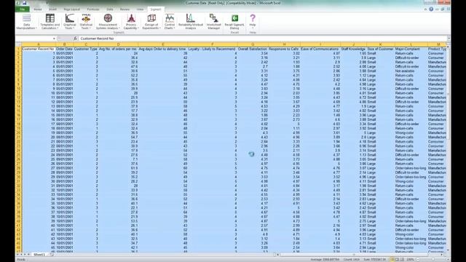
Task: Select column D header
Action: [x=118, y=44]
